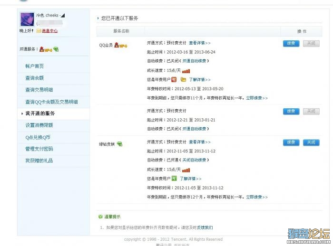The image size is (333, 246).
Task: Click the envelope icon beside 消息中心
Action: pos(39,31)
